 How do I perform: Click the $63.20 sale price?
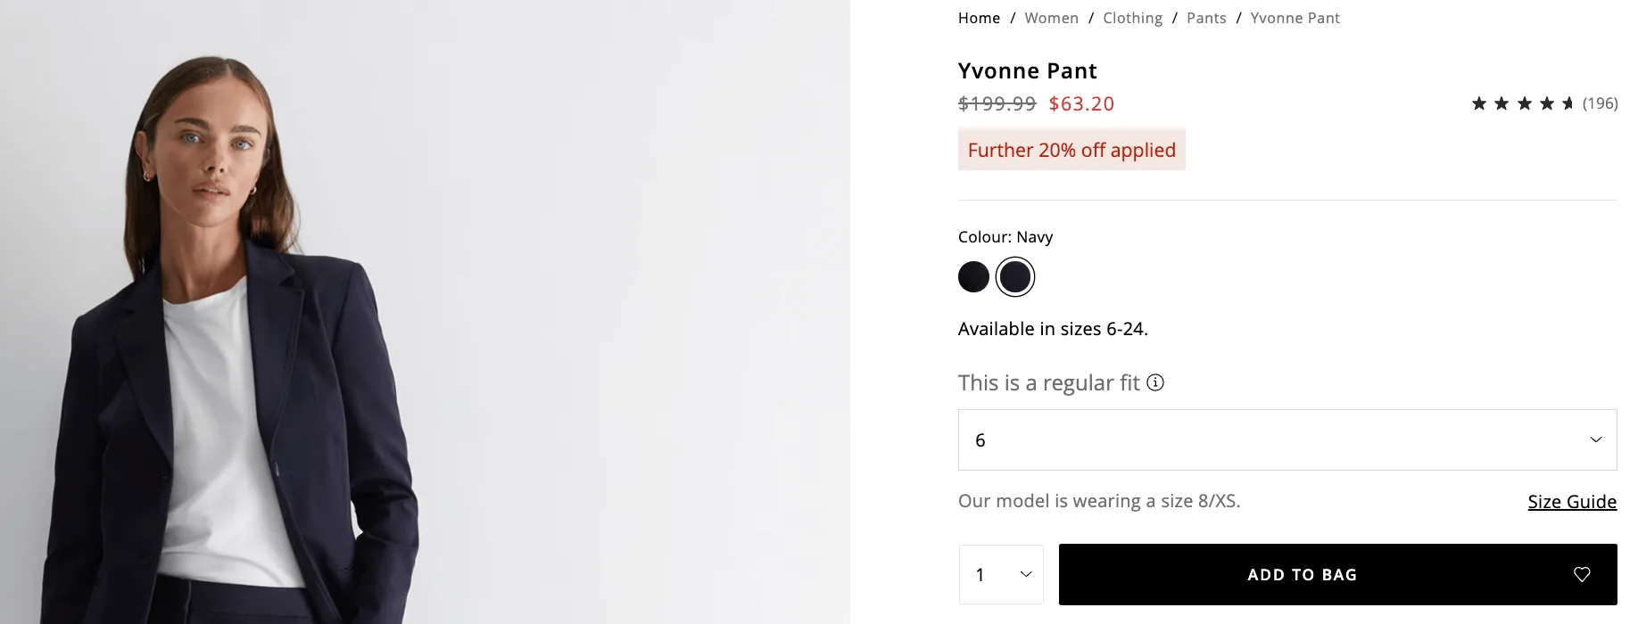click(x=1081, y=103)
